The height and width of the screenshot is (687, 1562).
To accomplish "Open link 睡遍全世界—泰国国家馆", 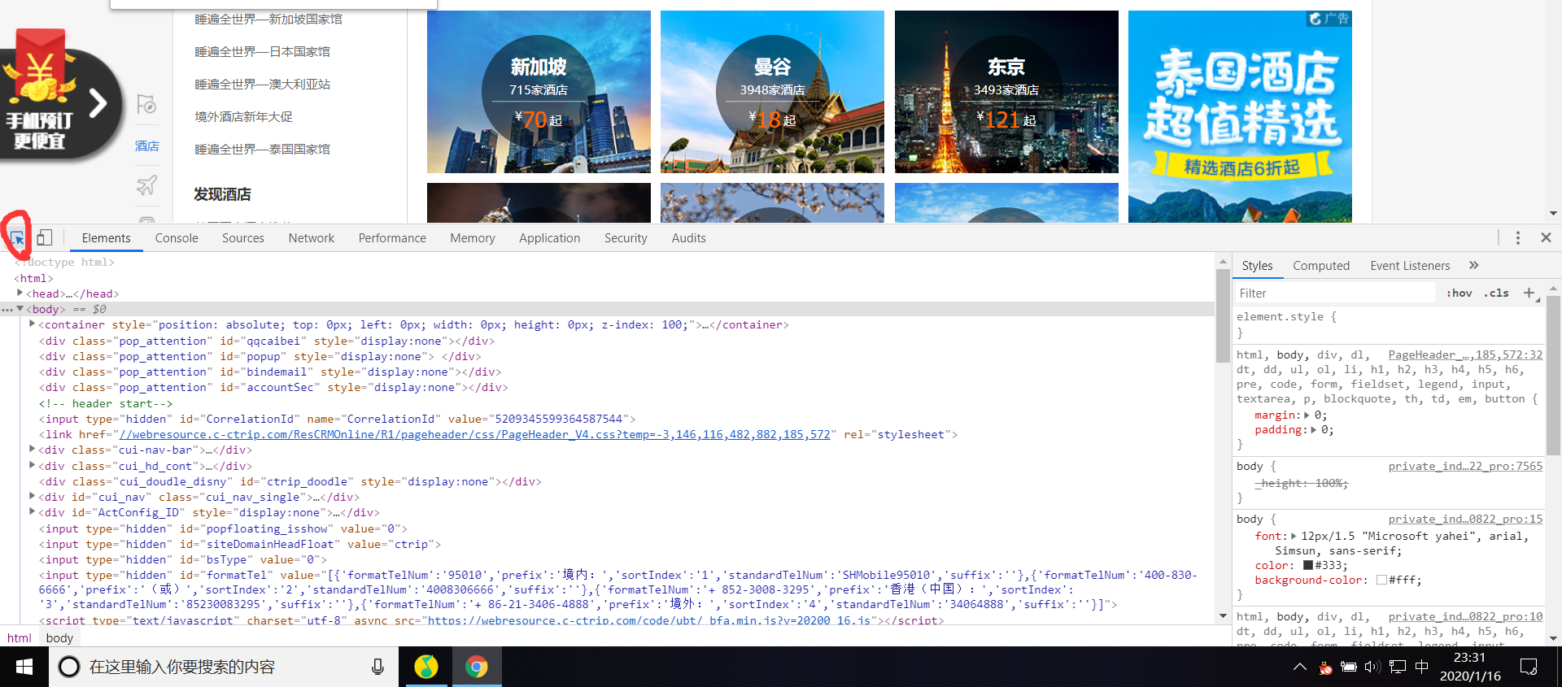I will (262, 149).
